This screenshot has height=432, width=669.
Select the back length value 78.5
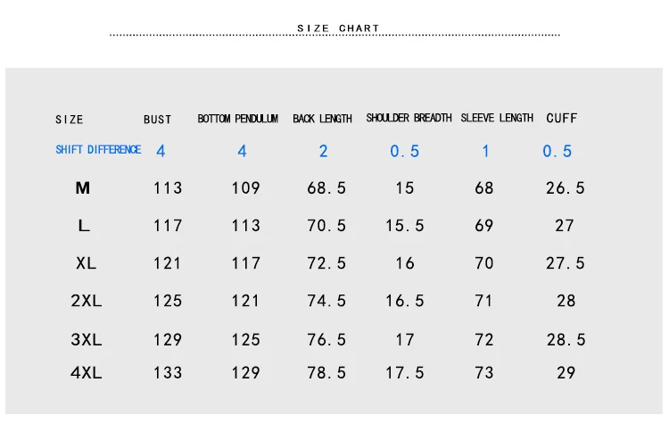pyautogui.click(x=326, y=373)
